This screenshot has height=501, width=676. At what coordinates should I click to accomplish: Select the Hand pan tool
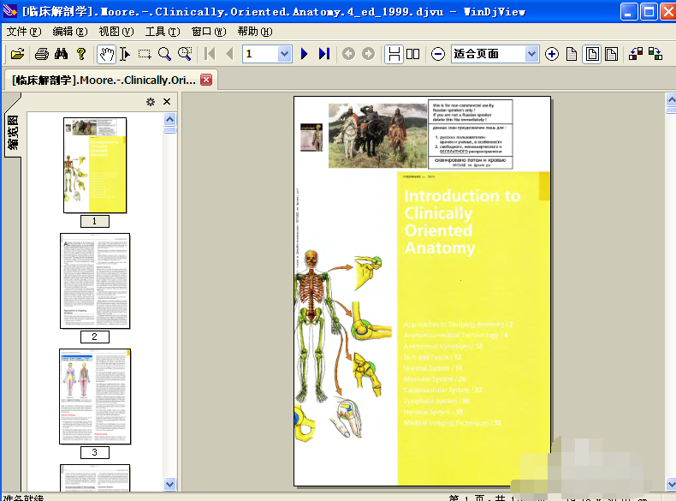pyautogui.click(x=106, y=54)
